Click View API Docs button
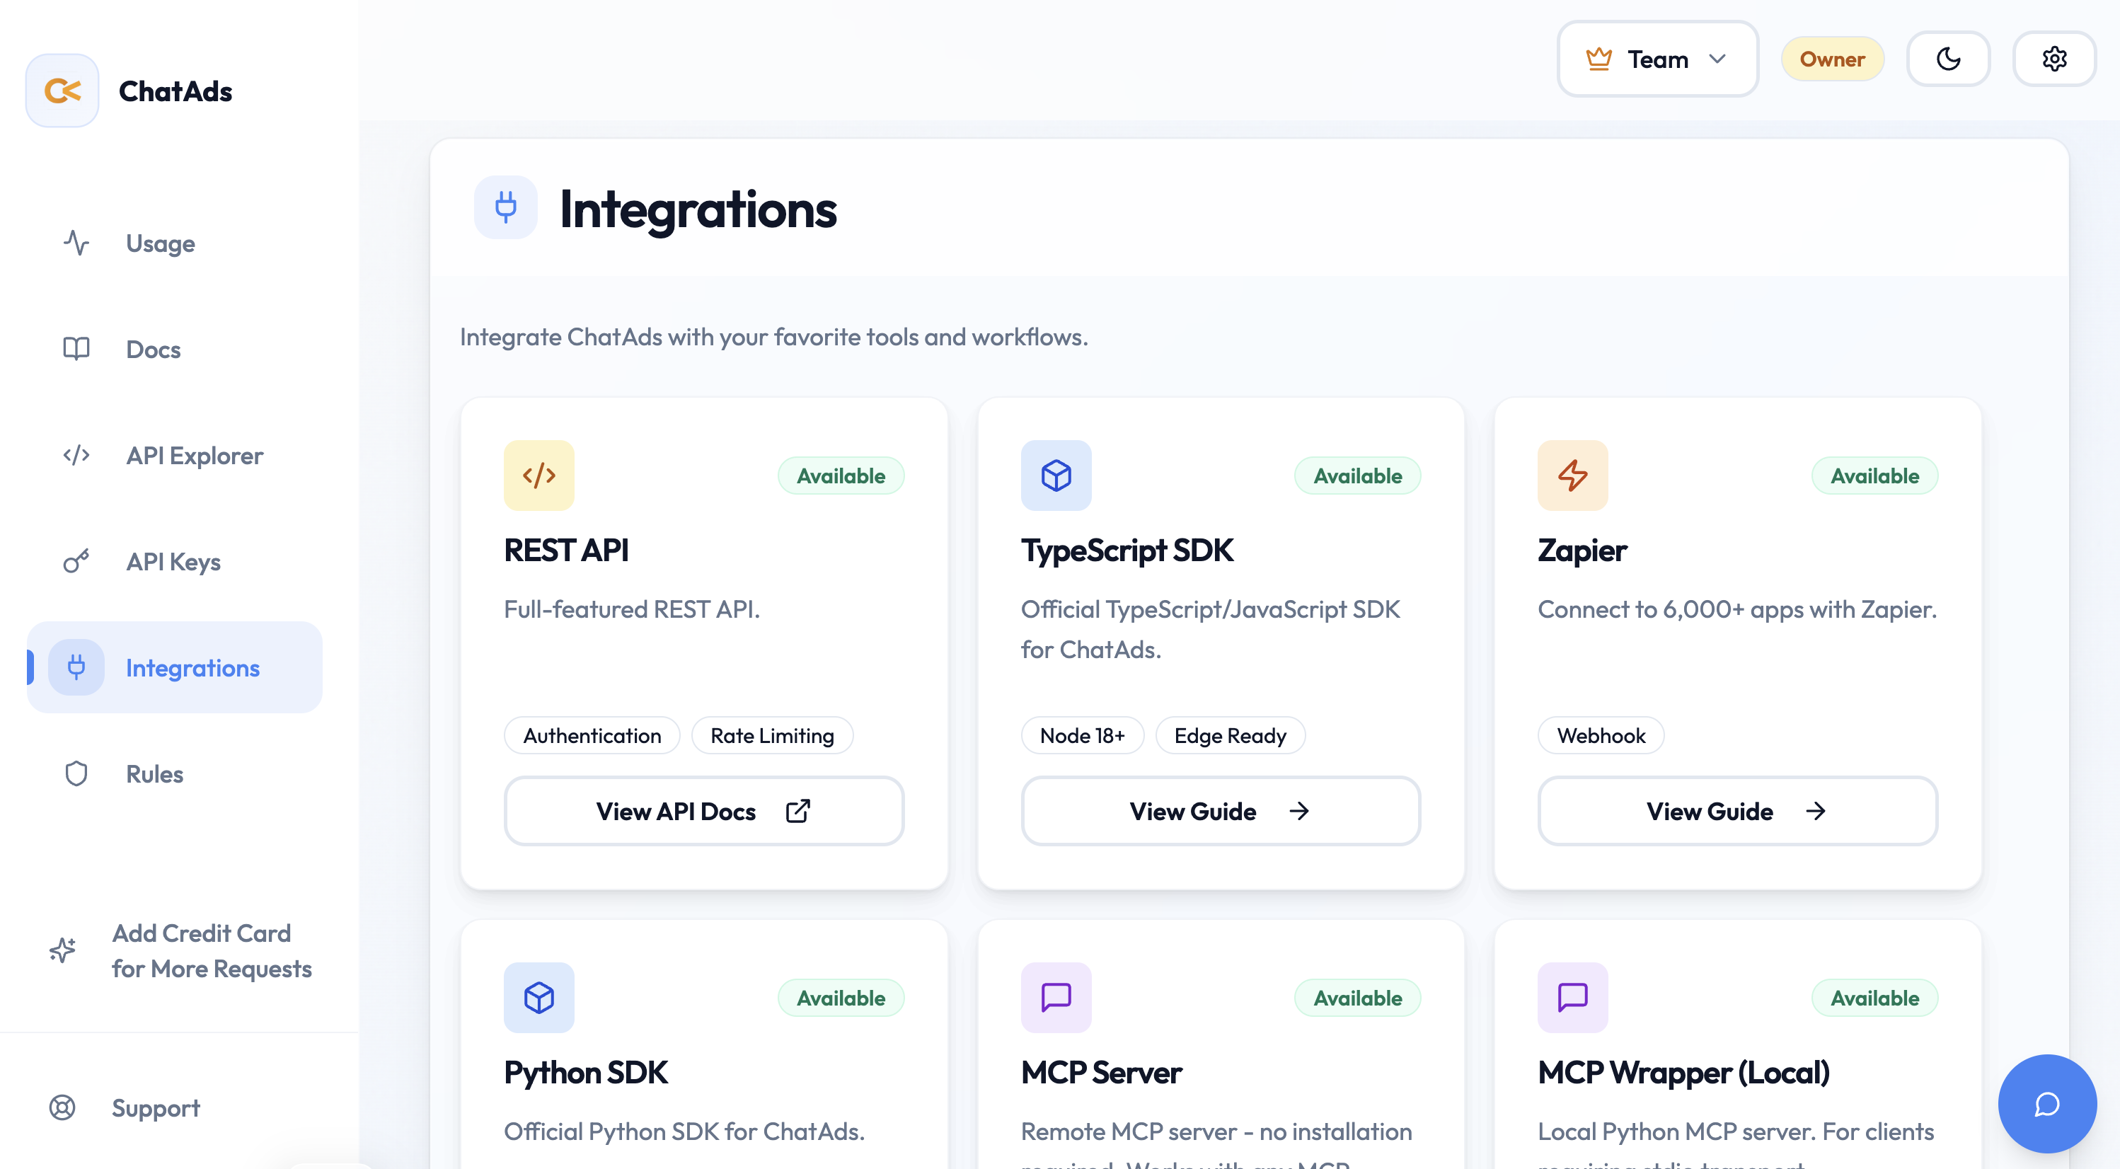This screenshot has width=2120, height=1169. point(703,811)
